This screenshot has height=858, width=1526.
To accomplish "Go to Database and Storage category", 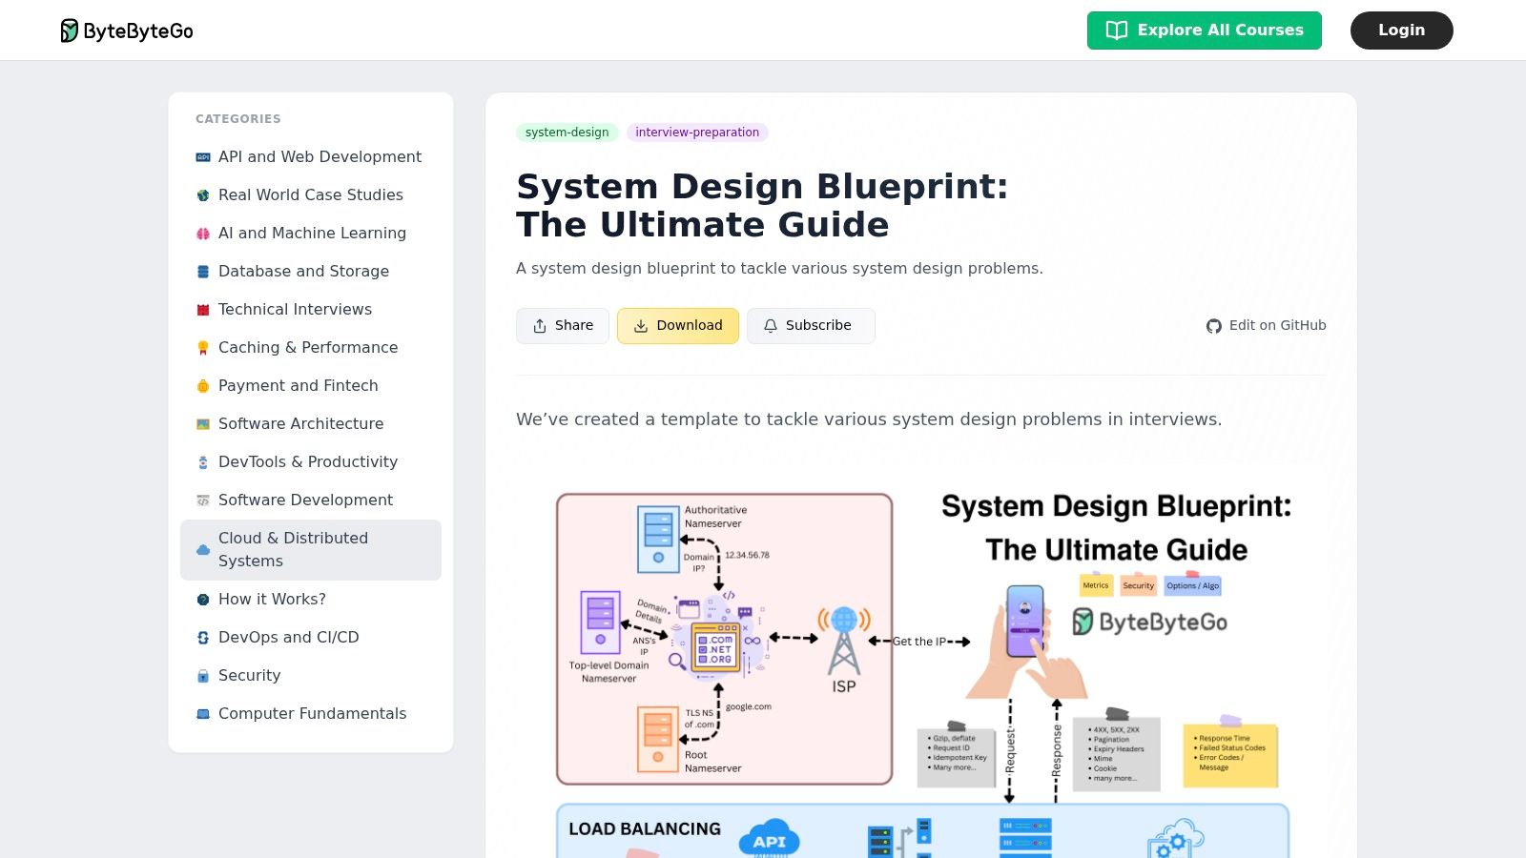I will [x=311, y=272].
